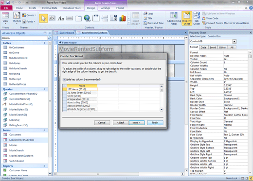The width and height of the screenshot is (253, 181).
Task: Switch to Property Sheet All tab
Action: [x=232, y=48]
